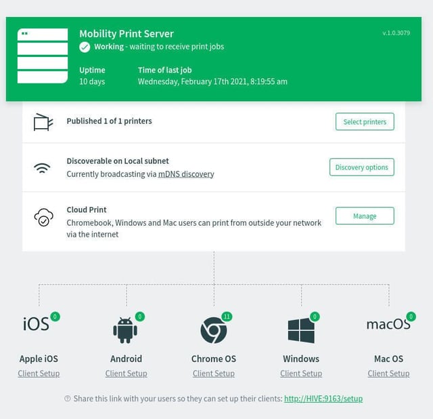Image resolution: width=433 pixels, height=419 pixels.
Task: Click the iOS logo icon
Action: click(36, 324)
